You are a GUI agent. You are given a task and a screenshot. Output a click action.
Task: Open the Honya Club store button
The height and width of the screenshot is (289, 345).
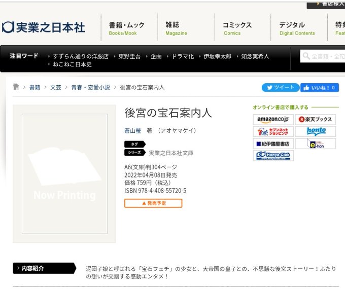[273, 156]
